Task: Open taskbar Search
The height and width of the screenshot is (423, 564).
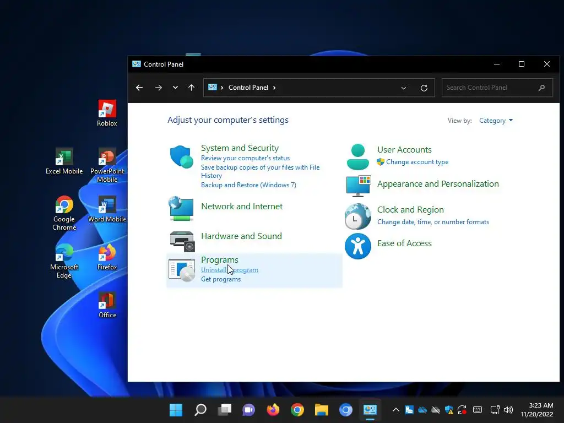Action: (x=200, y=410)
